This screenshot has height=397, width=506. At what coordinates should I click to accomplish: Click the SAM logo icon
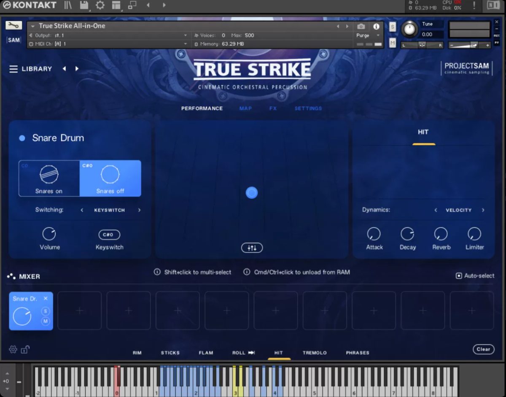13,40
